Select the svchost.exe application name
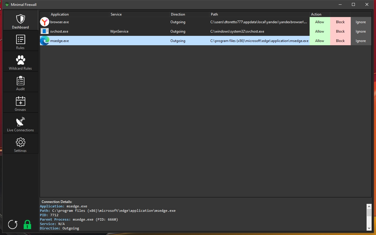Screen dimensions: 376x235 click(59, 31)
